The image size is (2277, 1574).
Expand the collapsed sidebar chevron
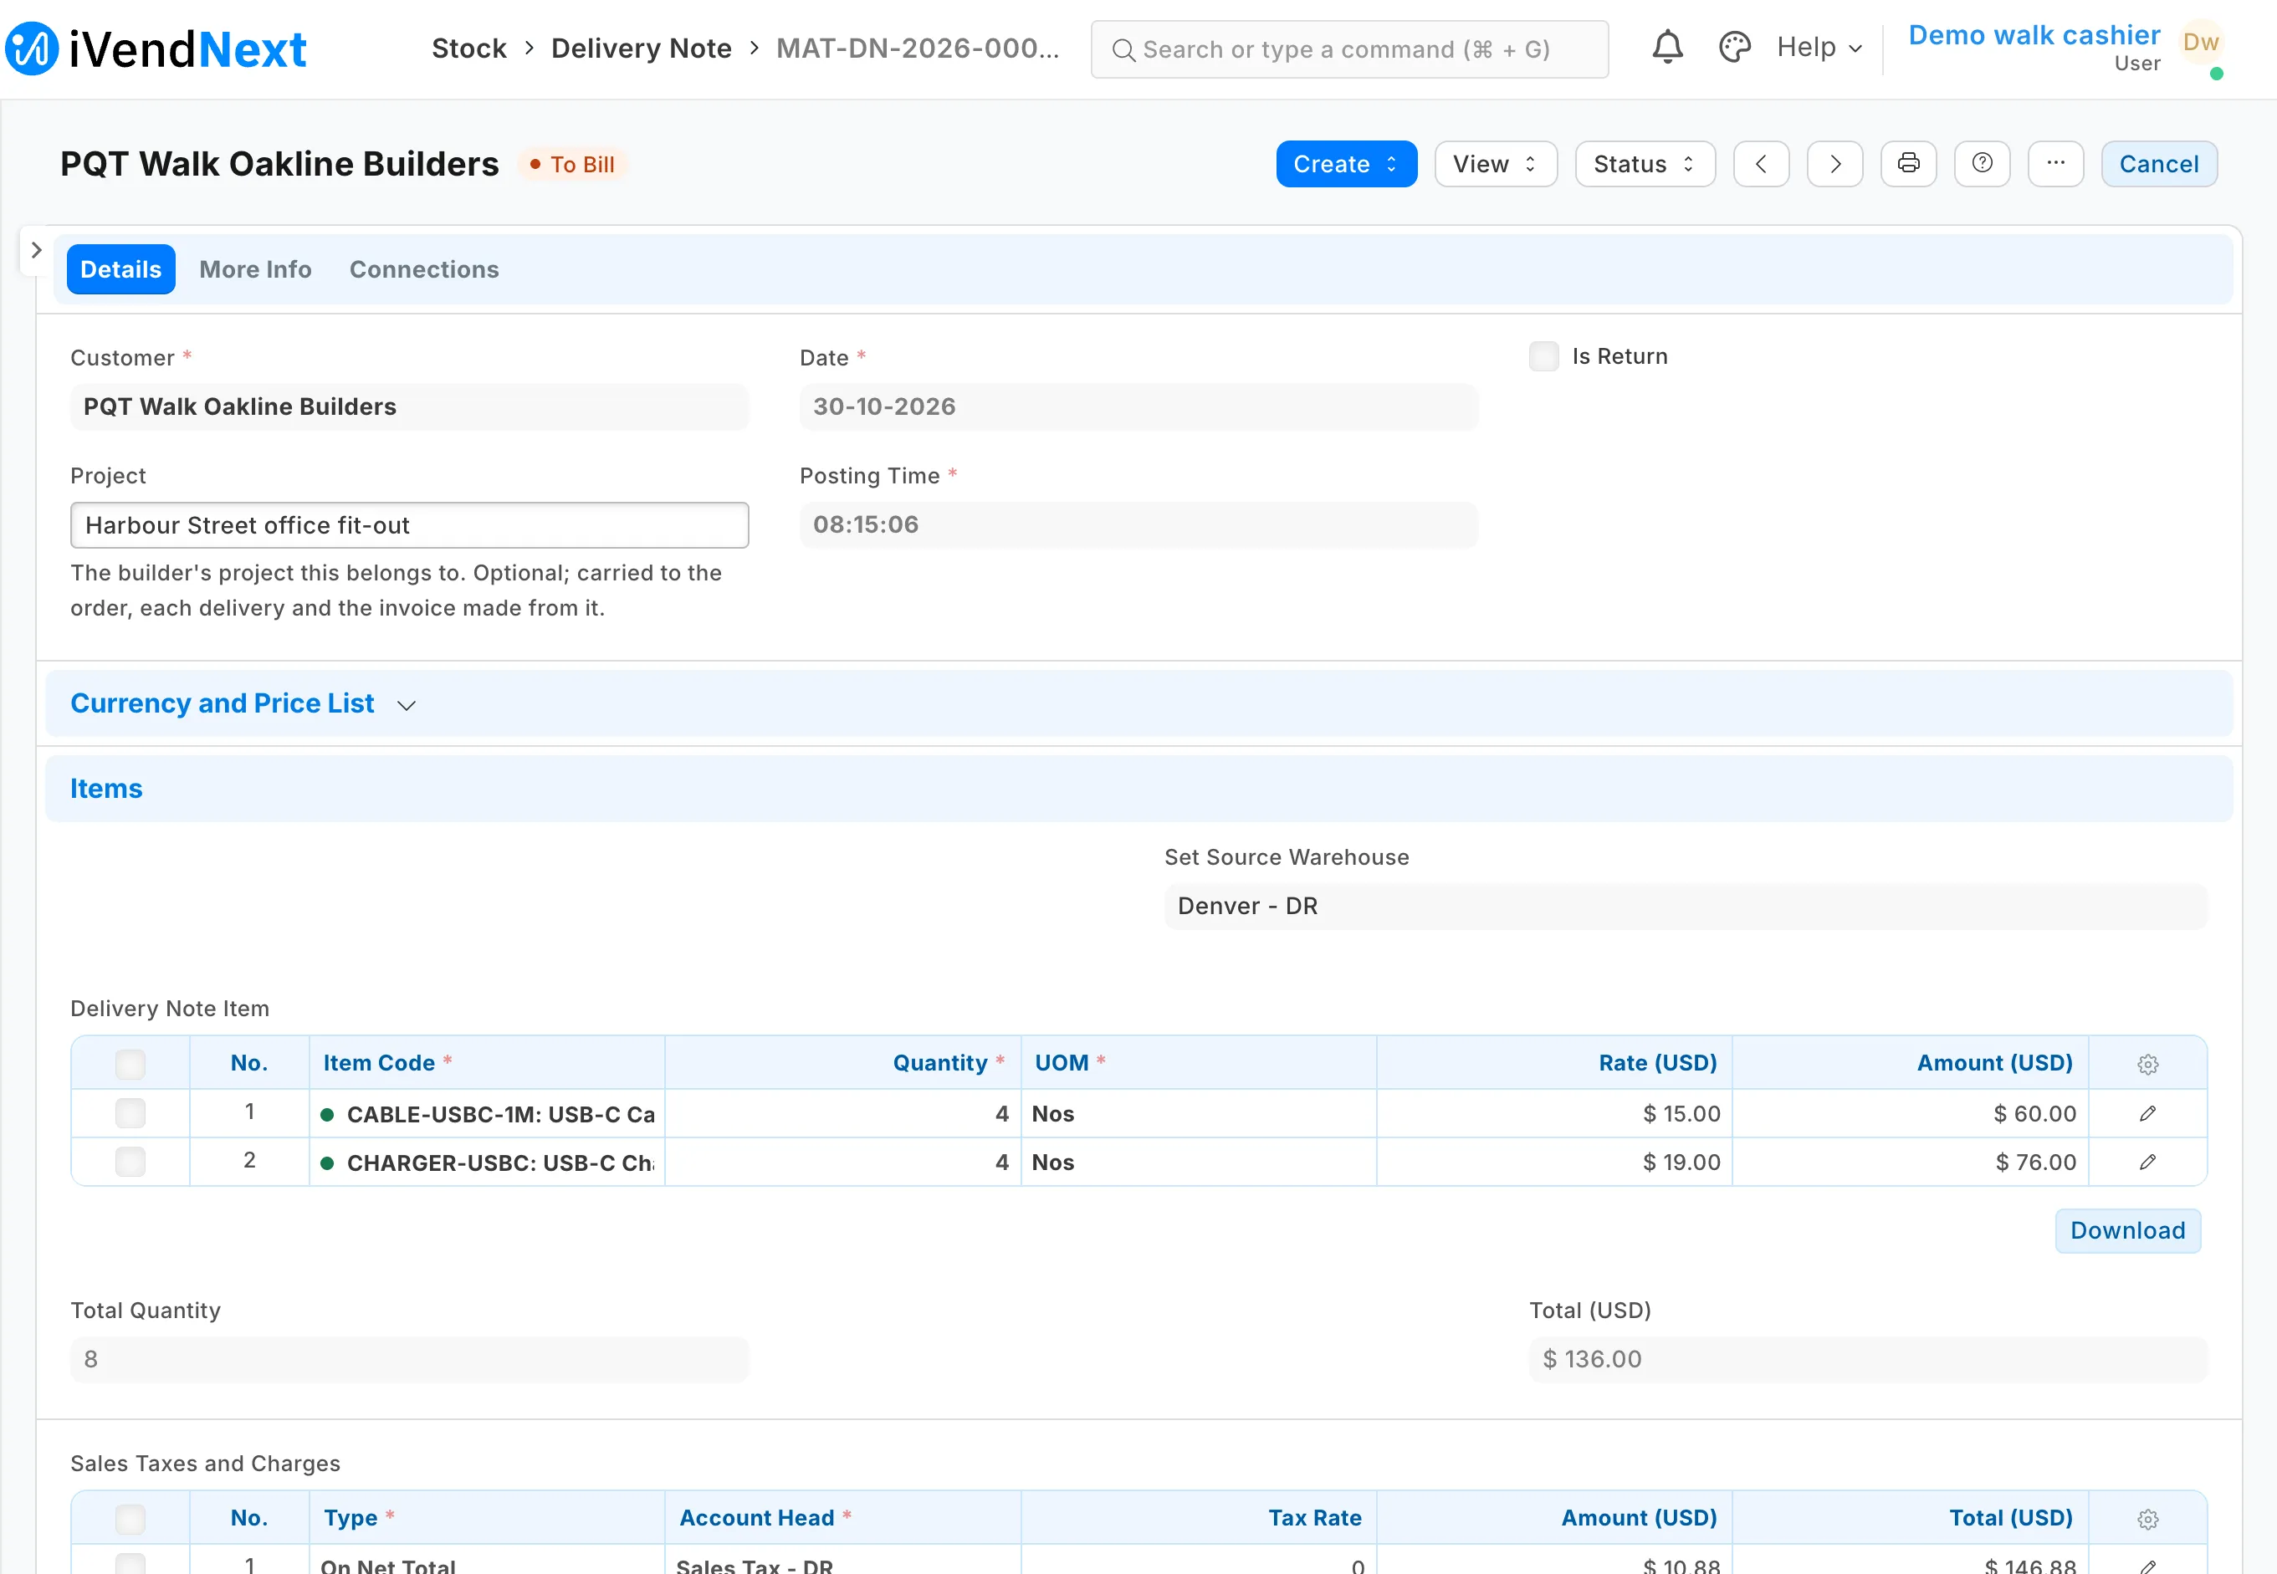pos(35,249)
